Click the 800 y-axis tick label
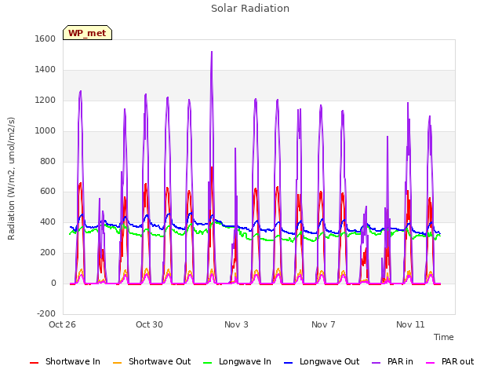This screenshot has width=502, height=377. [48, 161]
